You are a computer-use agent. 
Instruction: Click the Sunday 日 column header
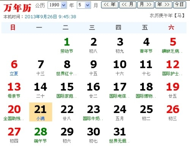coord(13,27)
